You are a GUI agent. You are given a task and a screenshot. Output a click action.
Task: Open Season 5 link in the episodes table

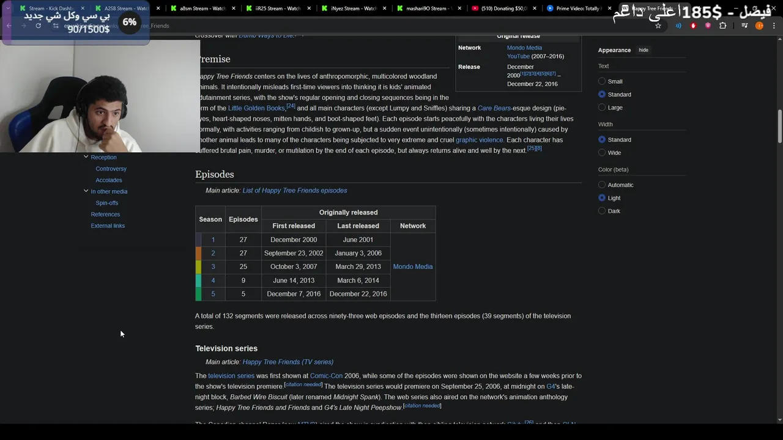[213, 294]
